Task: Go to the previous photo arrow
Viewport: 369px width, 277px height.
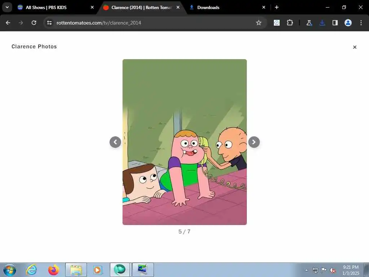Action: (x=115, y=142)
